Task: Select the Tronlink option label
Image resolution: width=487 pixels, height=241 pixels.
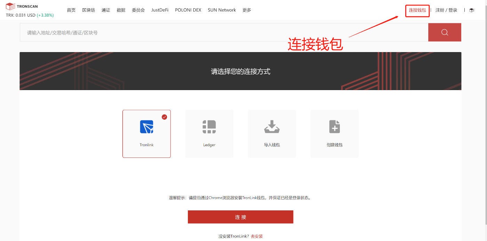Action: [146, 145]
